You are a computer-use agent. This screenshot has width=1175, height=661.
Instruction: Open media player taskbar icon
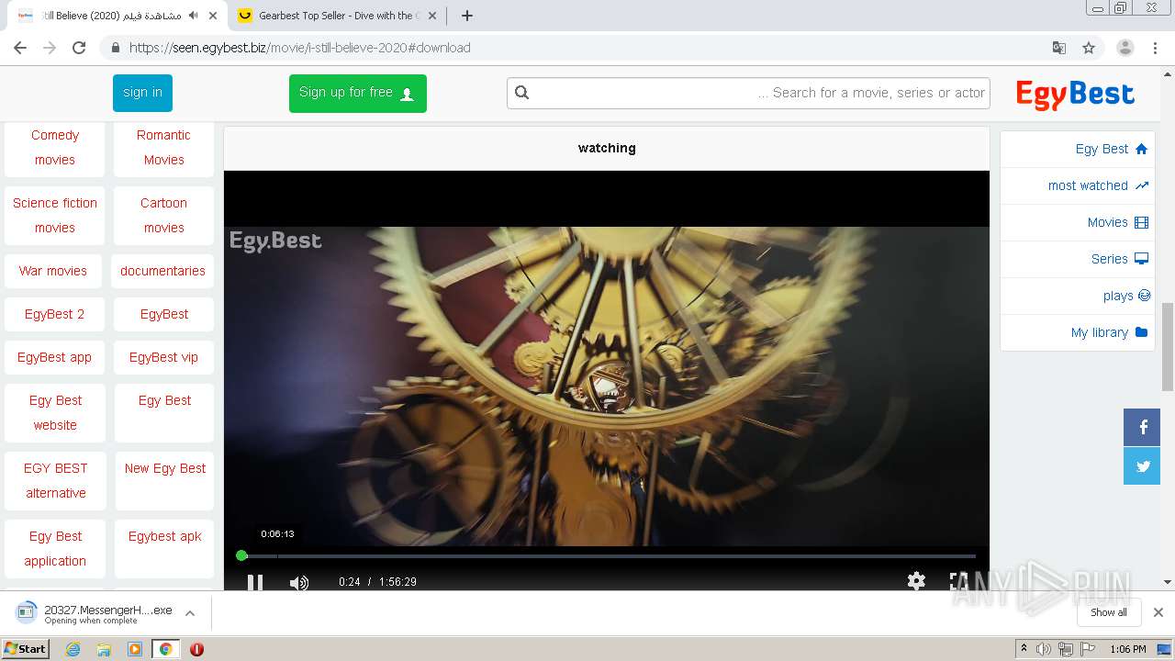[x=135, y=649]
